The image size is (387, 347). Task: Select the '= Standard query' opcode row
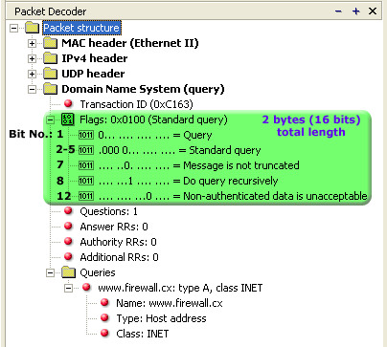click(x=179, y=150)
